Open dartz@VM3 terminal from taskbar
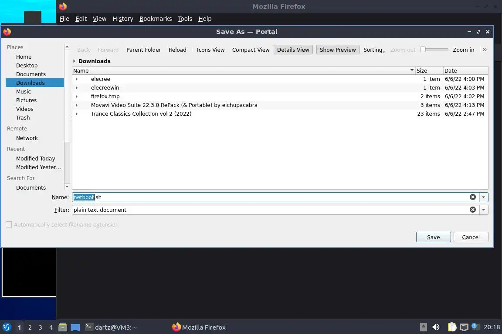The image size is (502, 334). [111, 327]
